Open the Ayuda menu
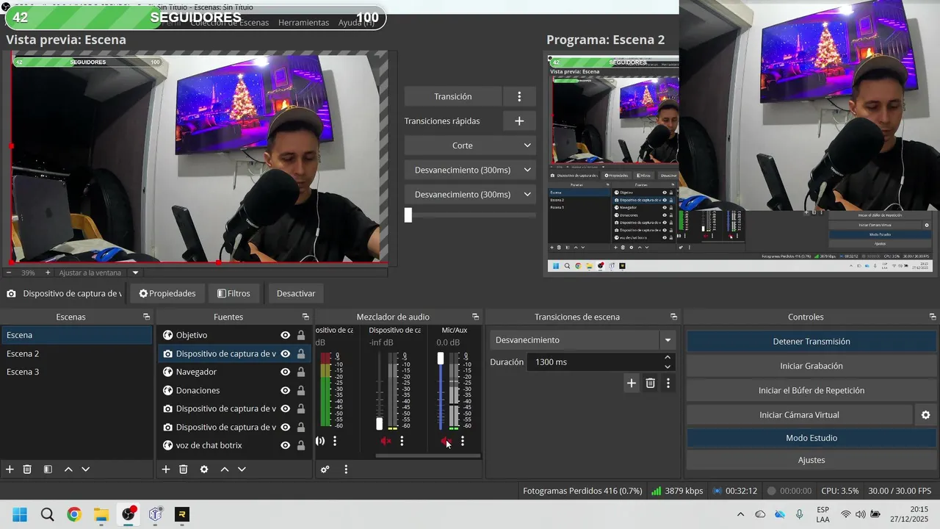 [x=356, y=23]
